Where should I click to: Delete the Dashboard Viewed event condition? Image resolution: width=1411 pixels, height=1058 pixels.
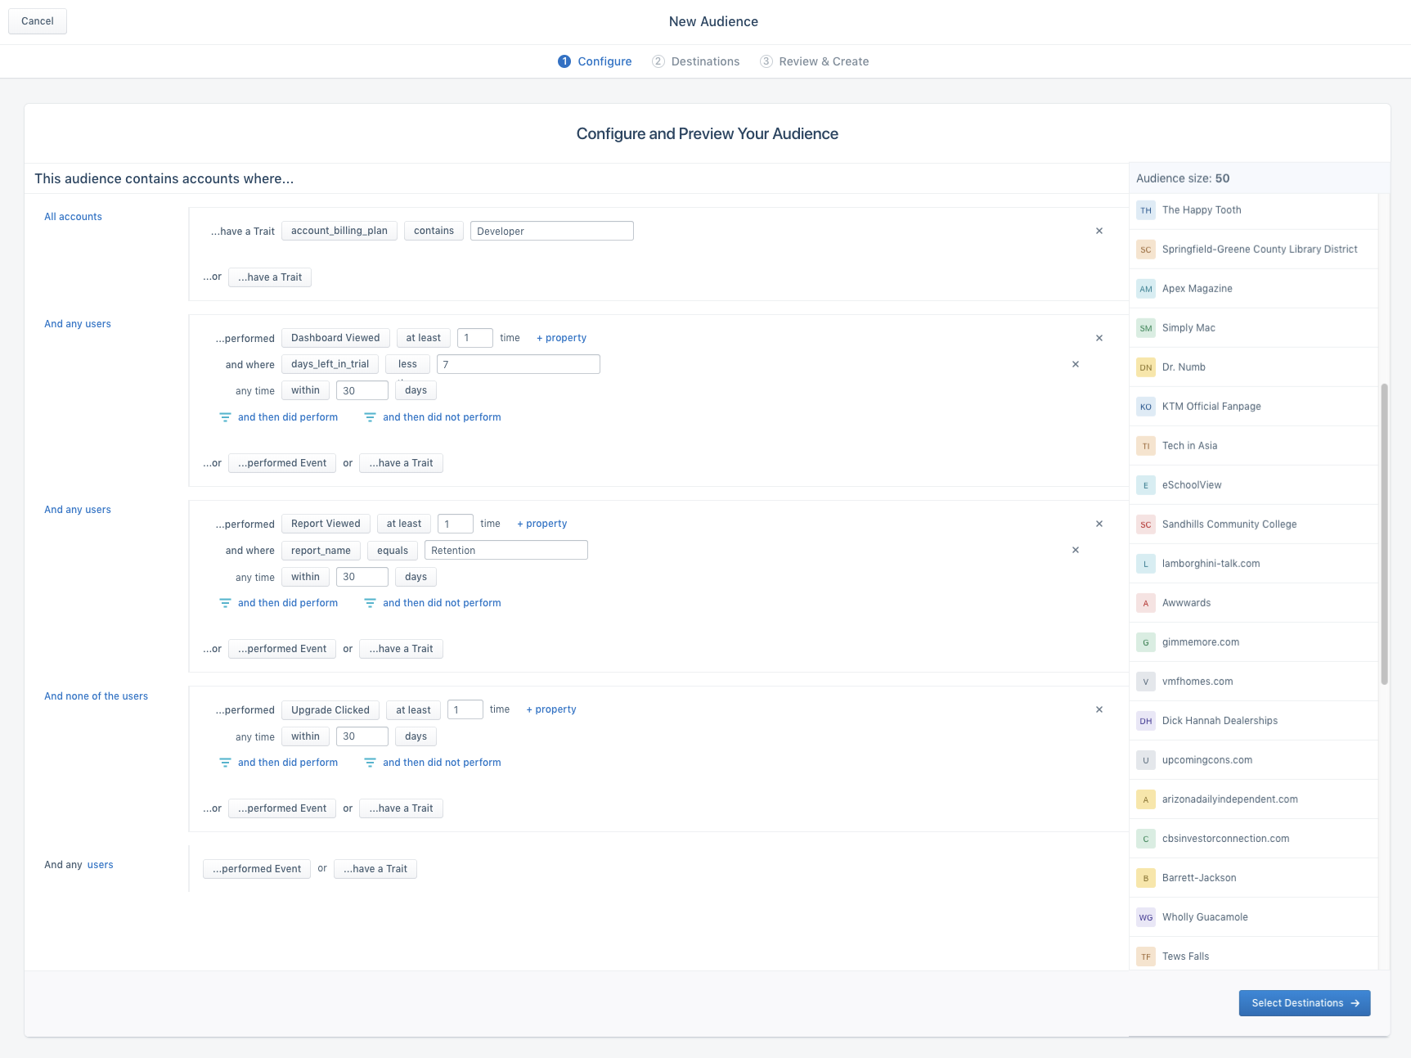click(x=1099, y=338)
